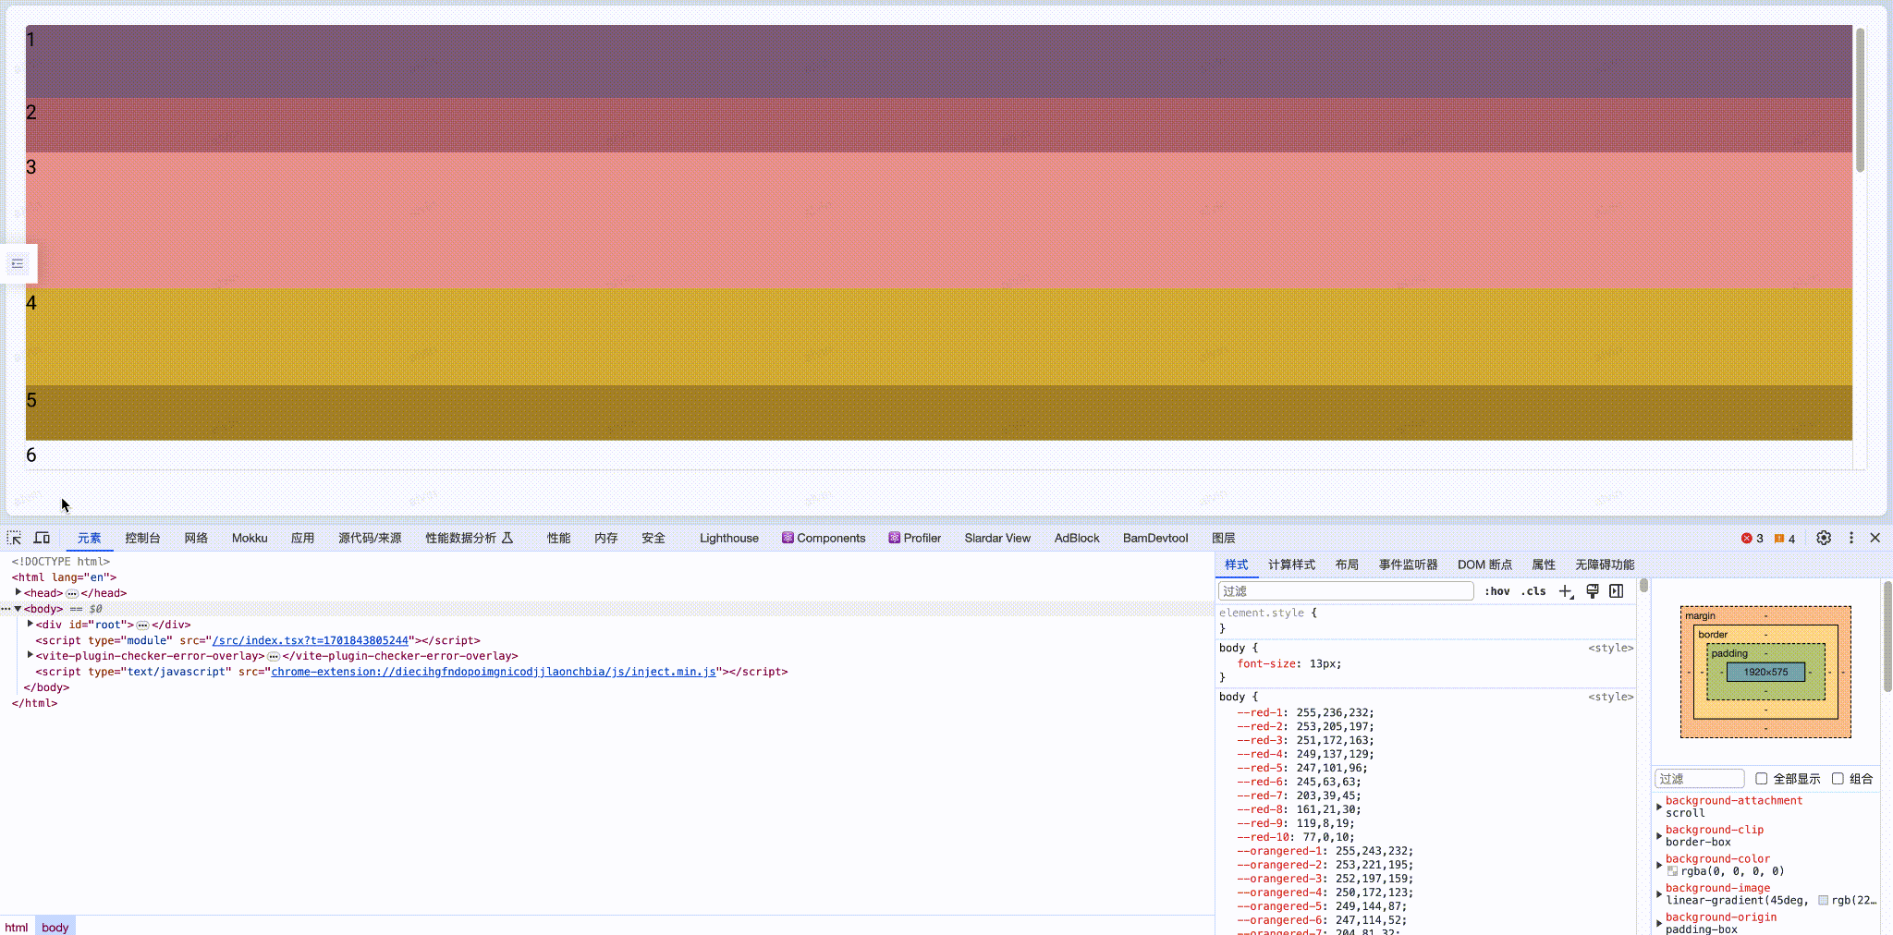Expand the div id="root" node
This screenshot has height=935, width=1893.
click(x=31, y=624)
